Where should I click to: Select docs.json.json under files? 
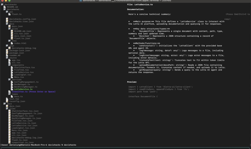point(22,36)
